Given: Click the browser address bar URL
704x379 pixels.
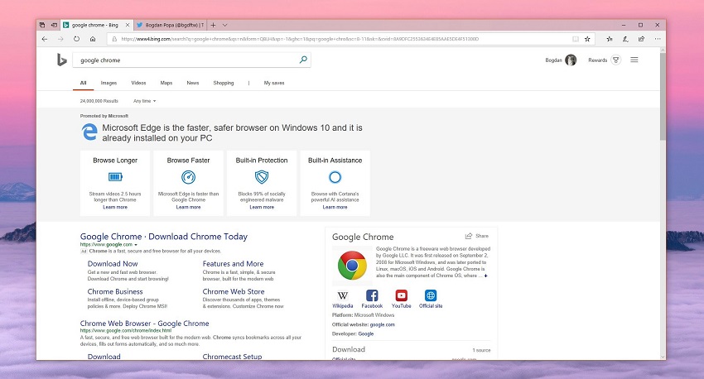Looking at the screenshot, I should (300, 39).
